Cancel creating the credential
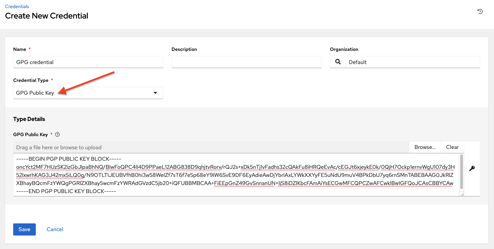Image resolution: width=494 pixels, height=249 pixels. coord(55,229)
